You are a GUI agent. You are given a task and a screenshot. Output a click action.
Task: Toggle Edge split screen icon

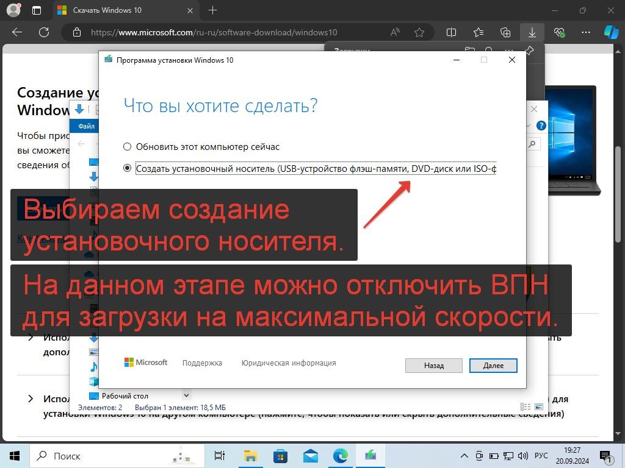pos(451,32)
